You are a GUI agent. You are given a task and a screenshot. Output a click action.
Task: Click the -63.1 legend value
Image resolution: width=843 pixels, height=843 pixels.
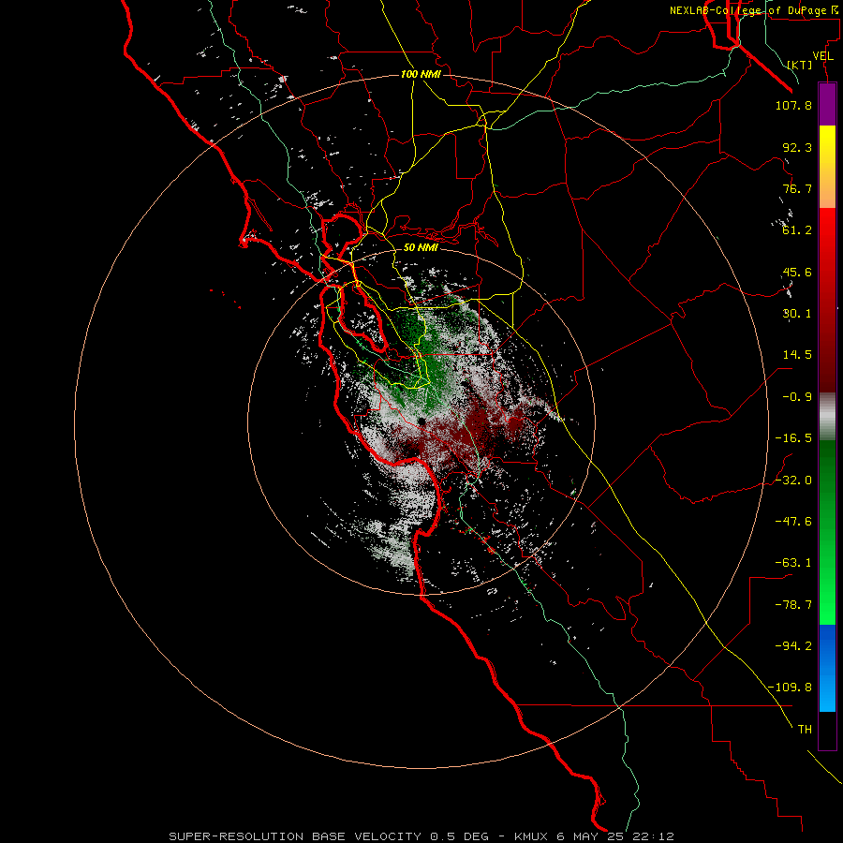[x=793, y=563]
